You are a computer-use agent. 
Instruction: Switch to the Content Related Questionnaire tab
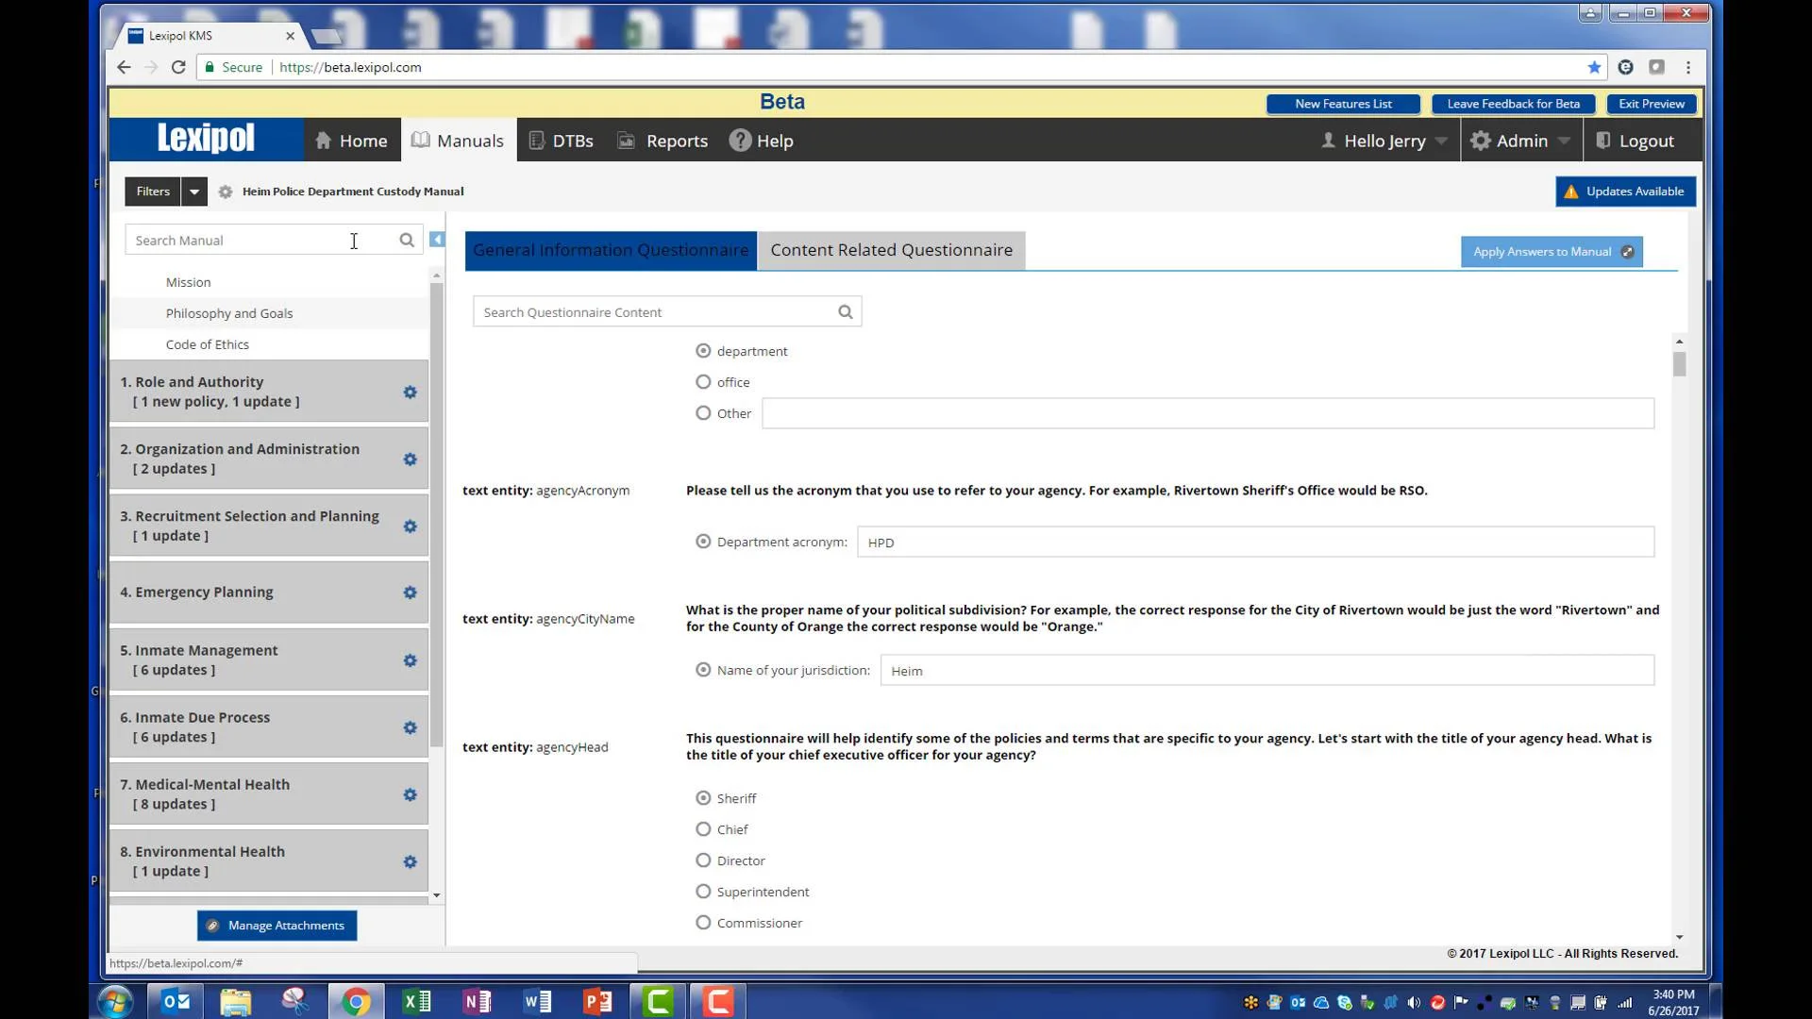(890, 250)
